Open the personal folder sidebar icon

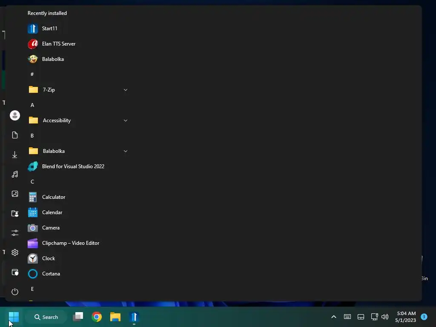15,213
